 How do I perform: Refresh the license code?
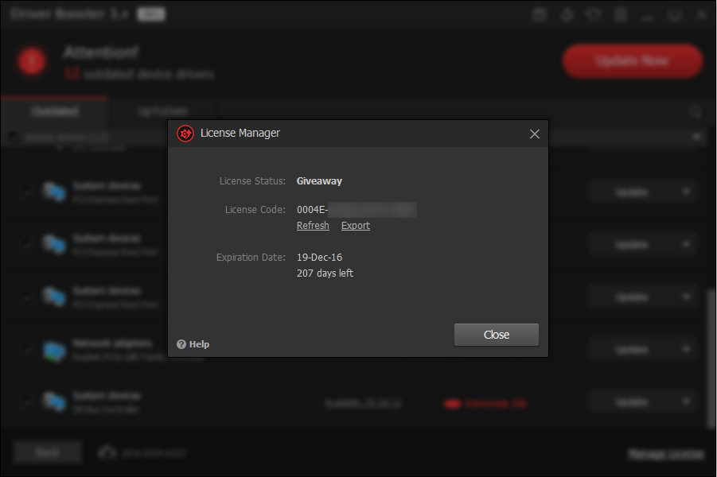click(x=313, y=225)
